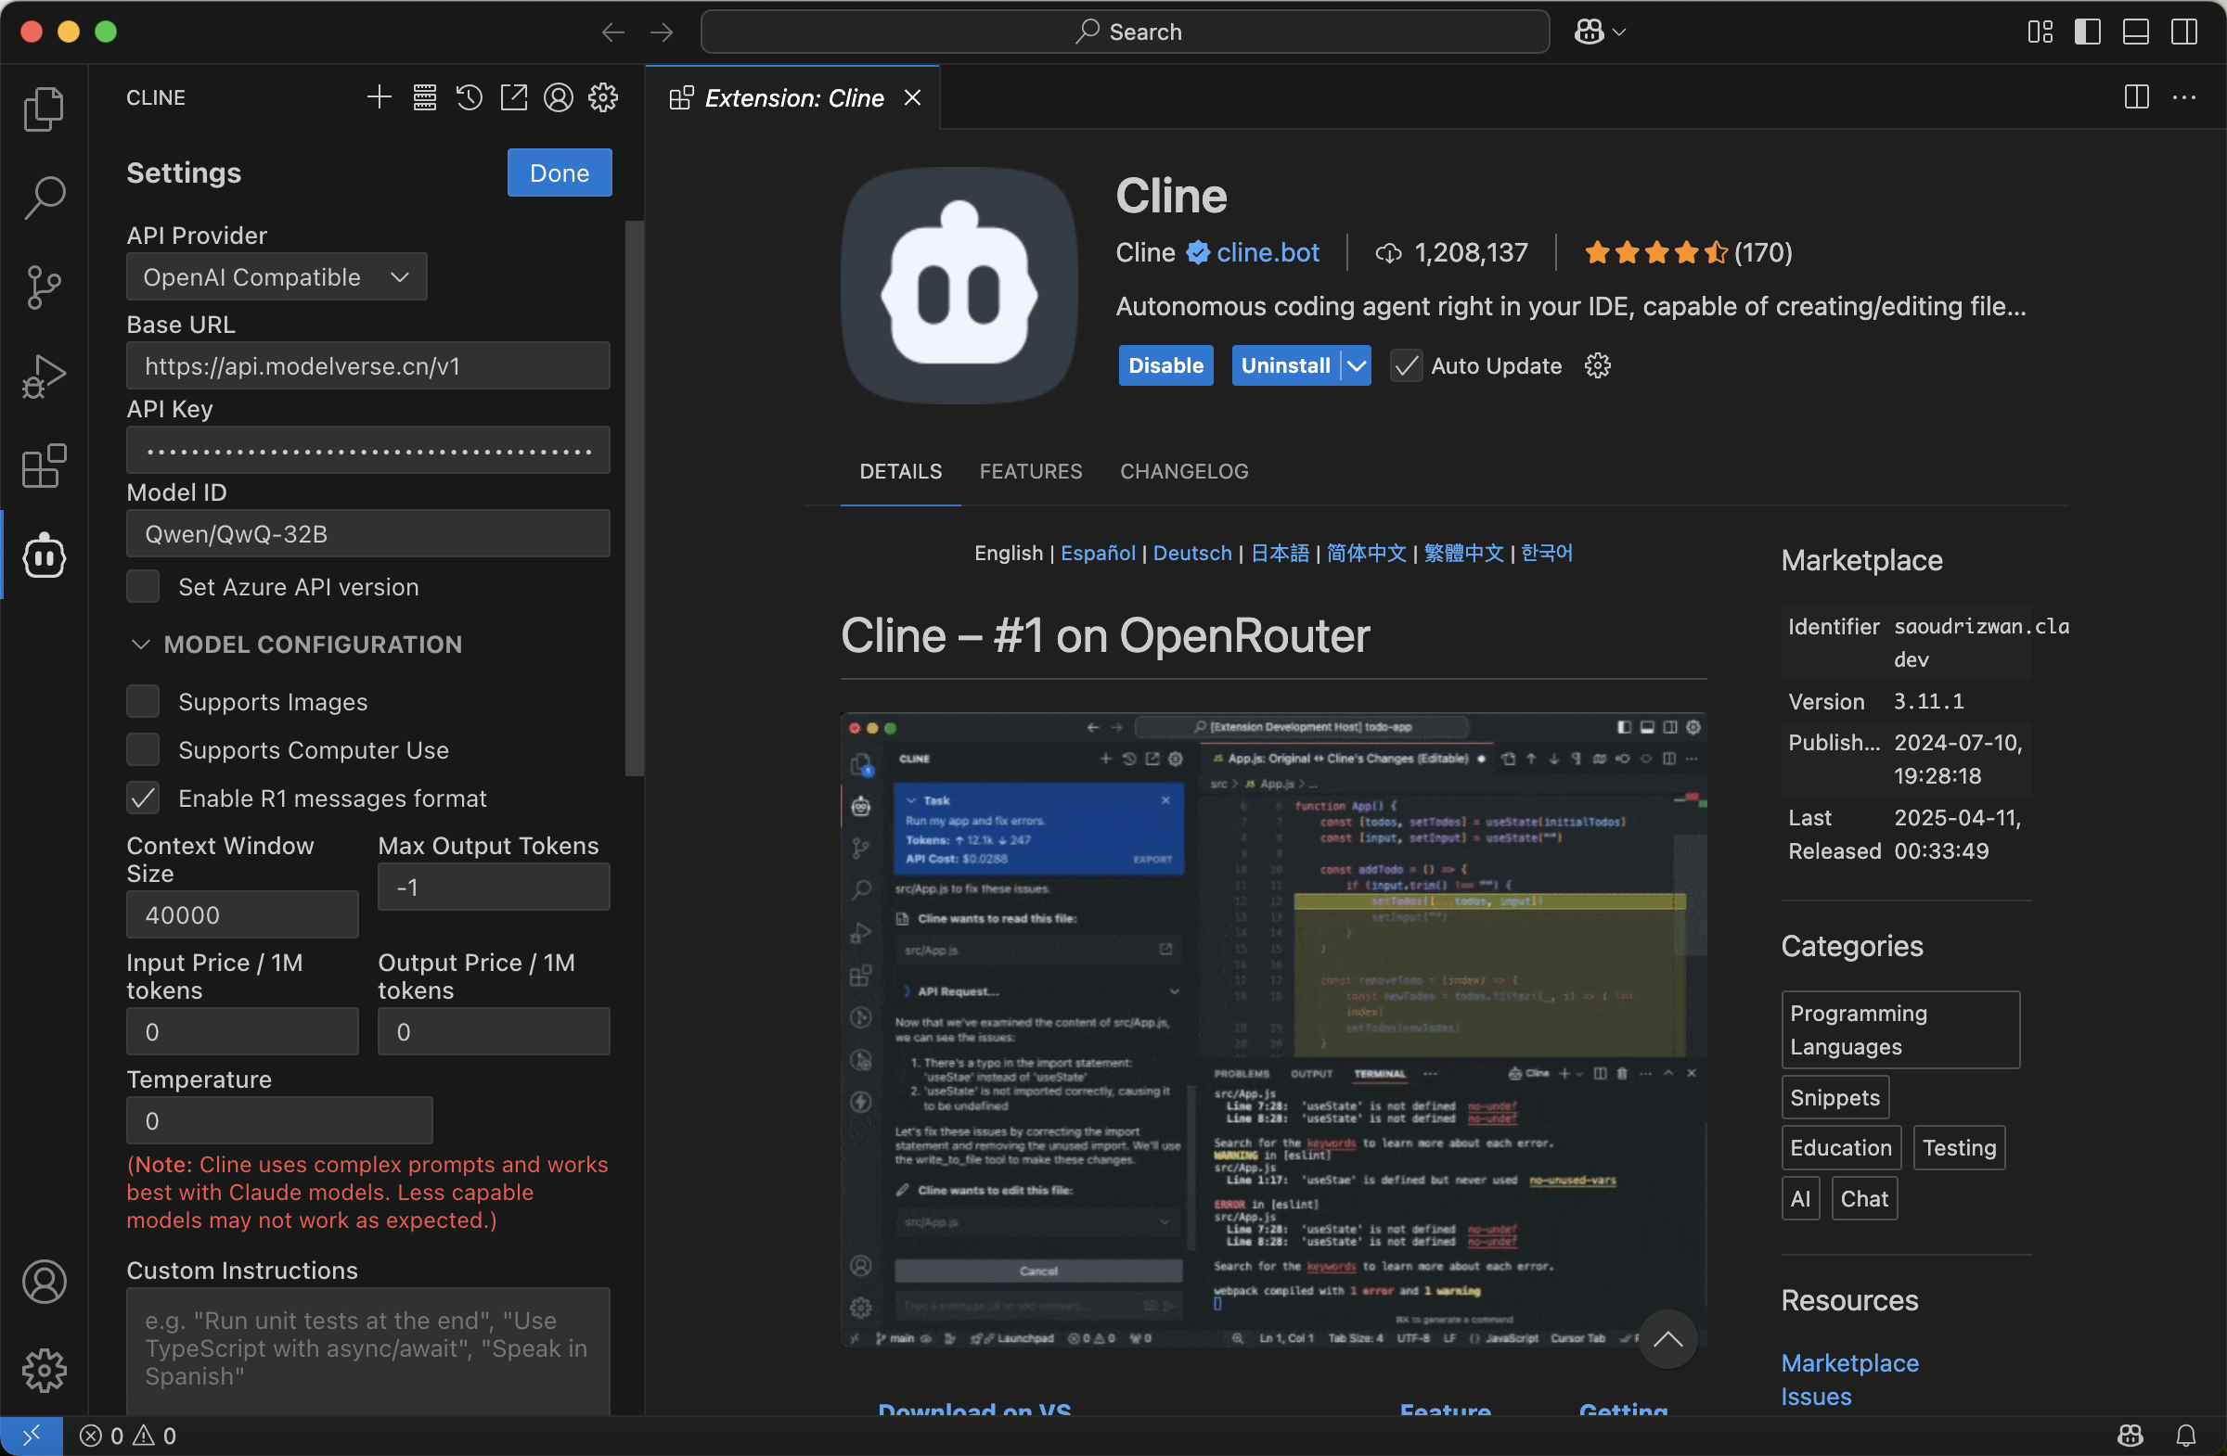The width and height of the screenshot is (2227, 1456).
Task: Open Cline settings gear in panel header
Action: point(603,97)
